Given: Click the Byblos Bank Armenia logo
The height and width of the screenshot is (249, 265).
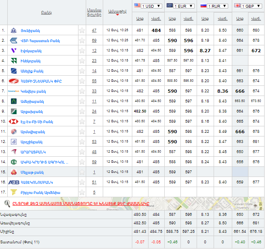Looking at the screenshot, I should point(14,192).
